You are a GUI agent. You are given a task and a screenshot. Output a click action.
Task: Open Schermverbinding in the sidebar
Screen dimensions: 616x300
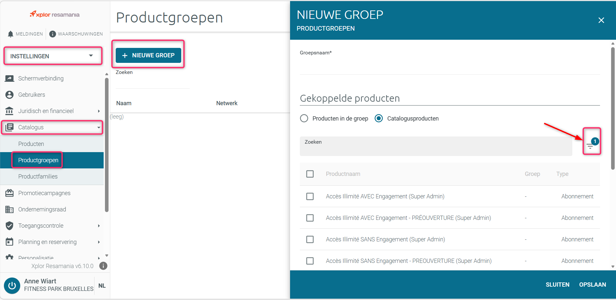[41, 79]
